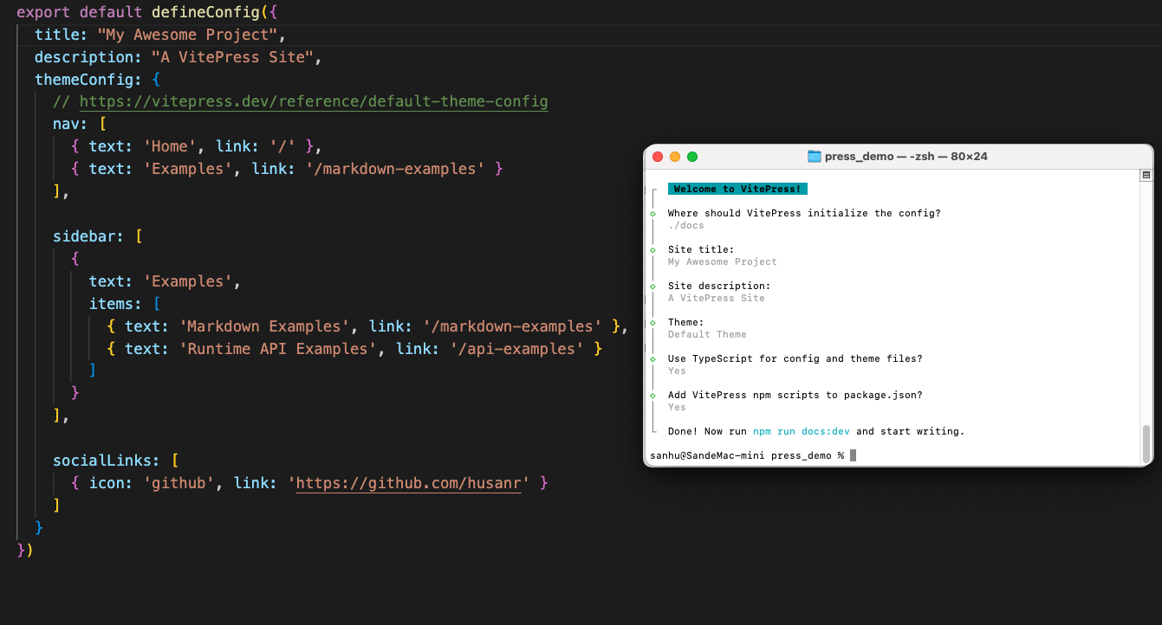Close the press_demo terminal window
1162x625 pixels.
(658, 157)
